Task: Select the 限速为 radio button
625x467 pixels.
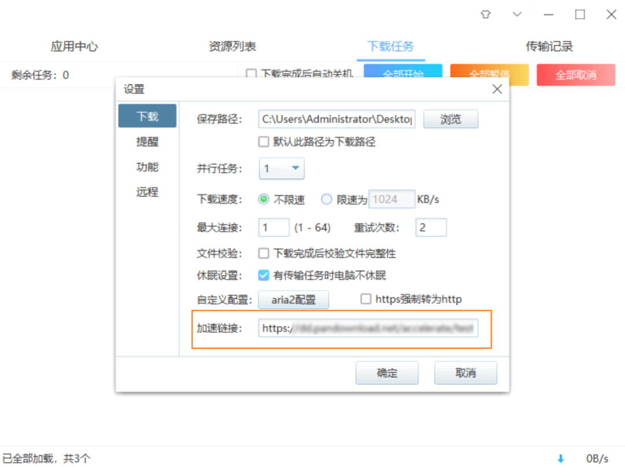Action: [326, 199]
